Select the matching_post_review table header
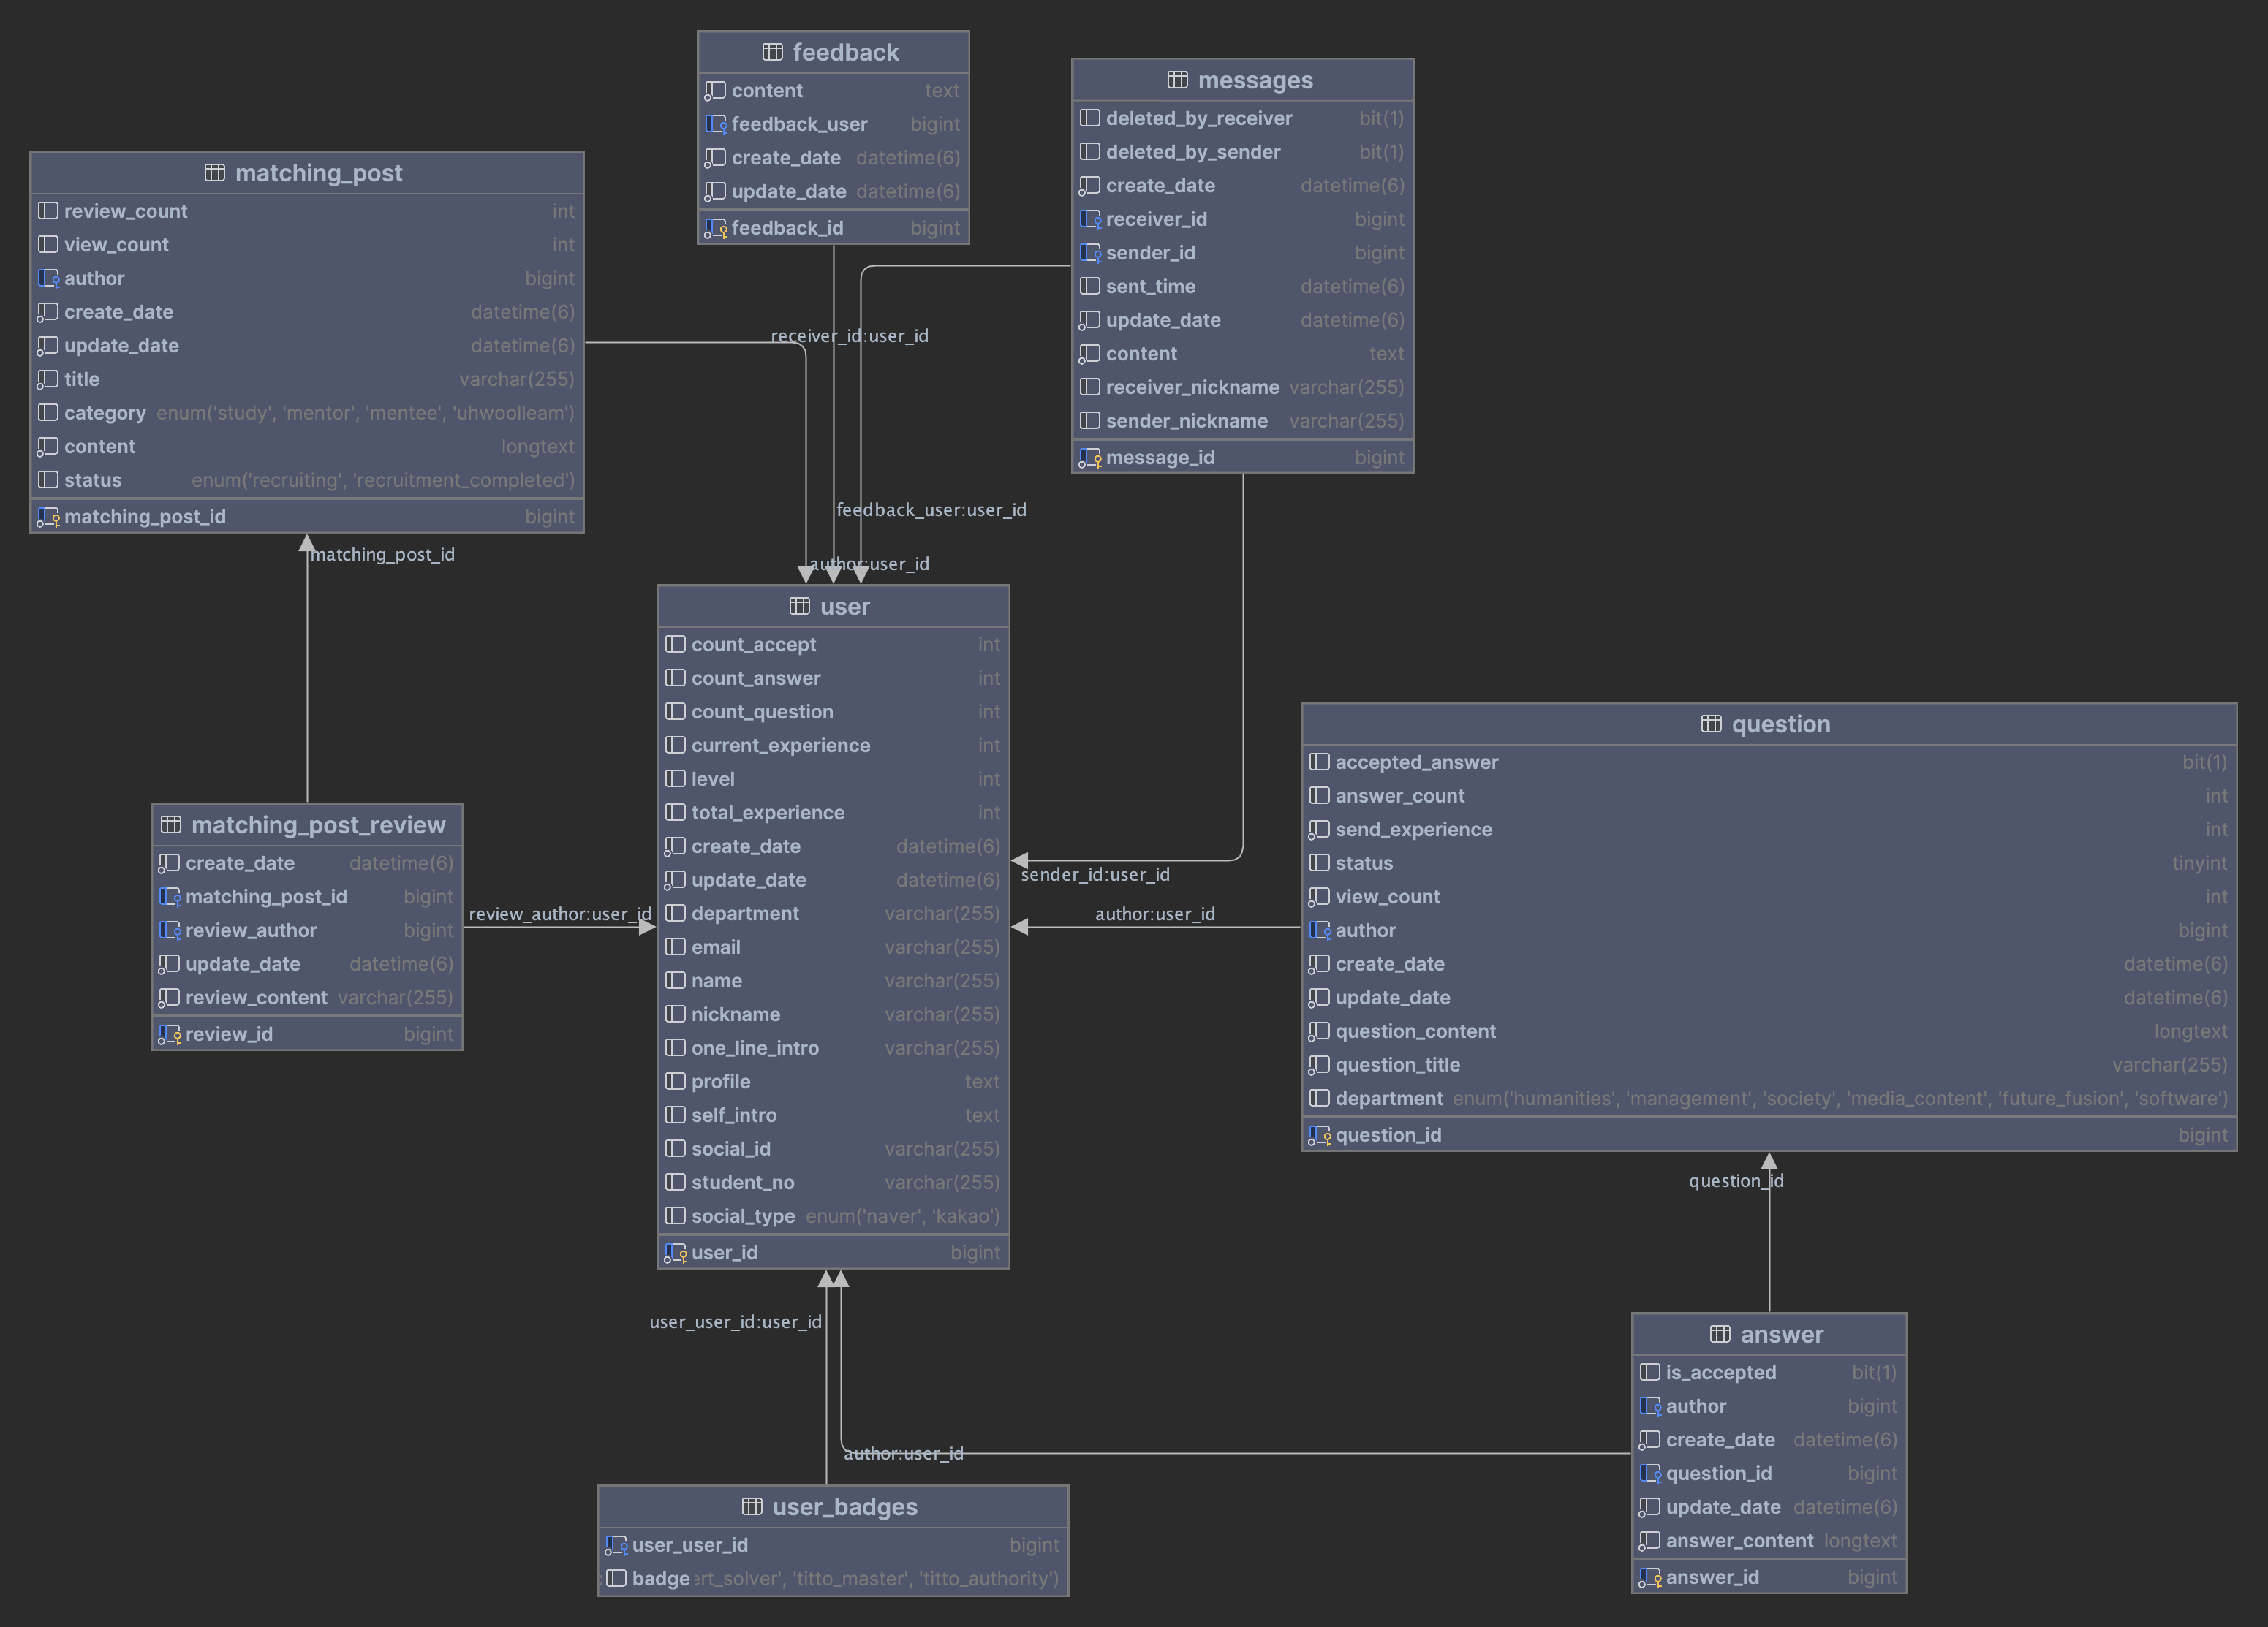2268x1627 pixels. [307, 824]
